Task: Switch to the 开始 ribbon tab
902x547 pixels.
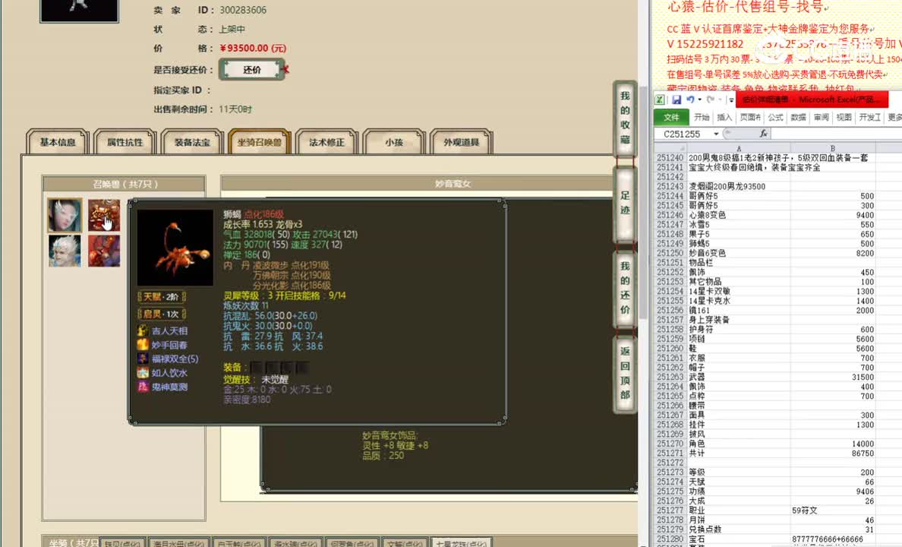Action: (702, 118)
